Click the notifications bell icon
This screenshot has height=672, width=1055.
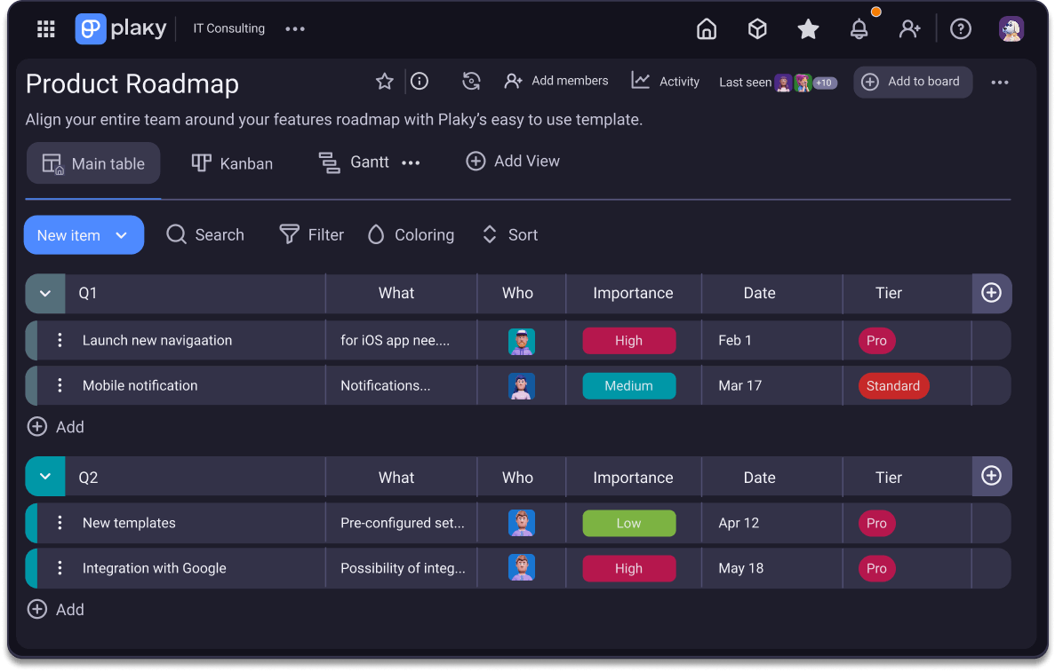tap(859, 28)
